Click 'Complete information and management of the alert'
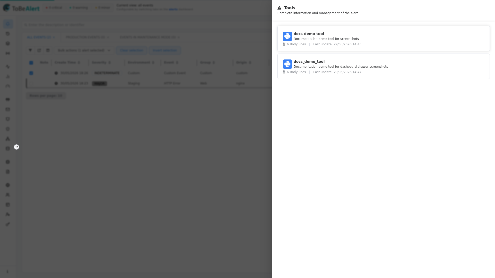The width and height of the screenshot is (495, 278). (317, 13)
